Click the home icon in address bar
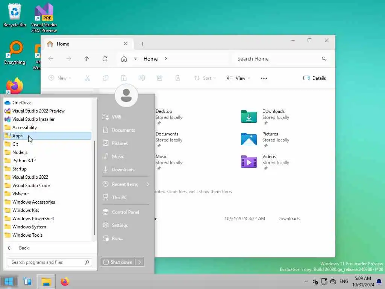Screen dimensions: 385x289 click(x=124, y=59)
